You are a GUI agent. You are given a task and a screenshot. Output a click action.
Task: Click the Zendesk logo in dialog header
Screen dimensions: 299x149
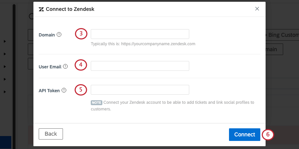tap(41, 9)
